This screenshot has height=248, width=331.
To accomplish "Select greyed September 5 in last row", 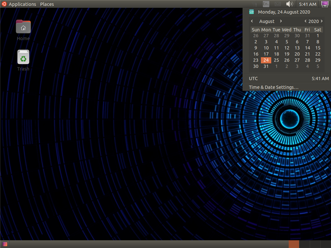I will [x=318, y=66].
